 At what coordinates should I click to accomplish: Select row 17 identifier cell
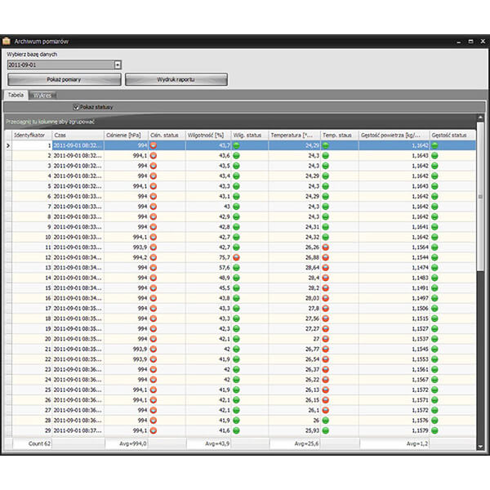[x=29, y=308]
